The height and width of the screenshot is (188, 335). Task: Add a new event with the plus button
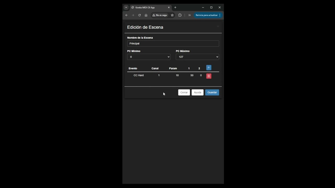(209, 68)
